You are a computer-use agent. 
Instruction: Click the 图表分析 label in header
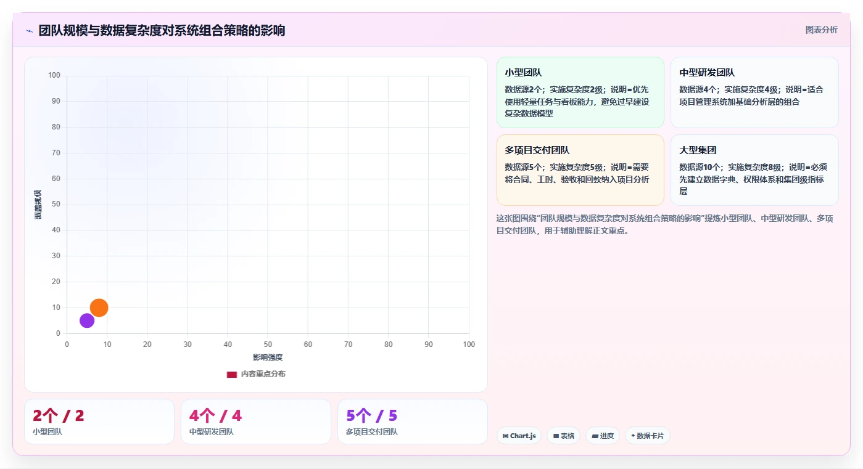(822, 30)
